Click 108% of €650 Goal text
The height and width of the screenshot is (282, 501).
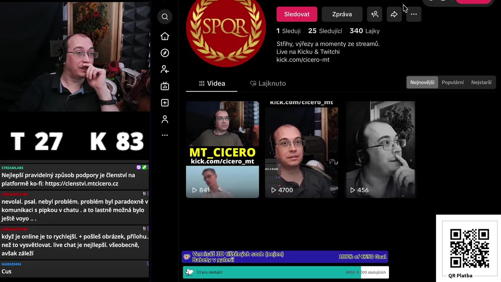pos(362,257)
